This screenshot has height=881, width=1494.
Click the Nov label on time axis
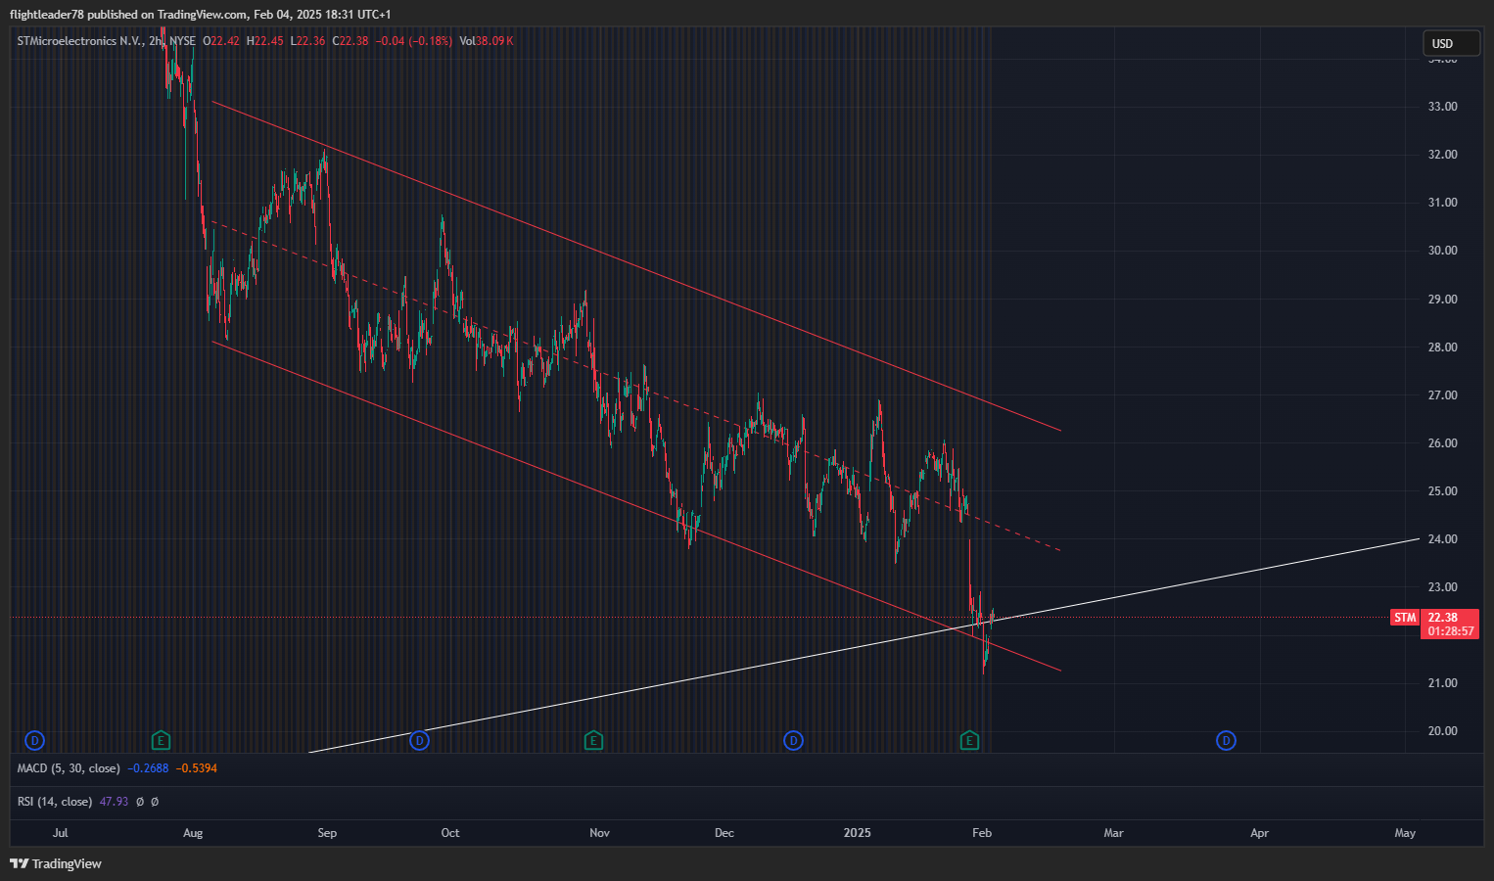(599, 833)
